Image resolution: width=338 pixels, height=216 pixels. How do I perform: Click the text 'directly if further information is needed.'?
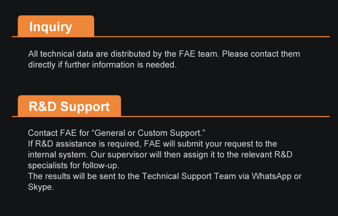(102, 65)
